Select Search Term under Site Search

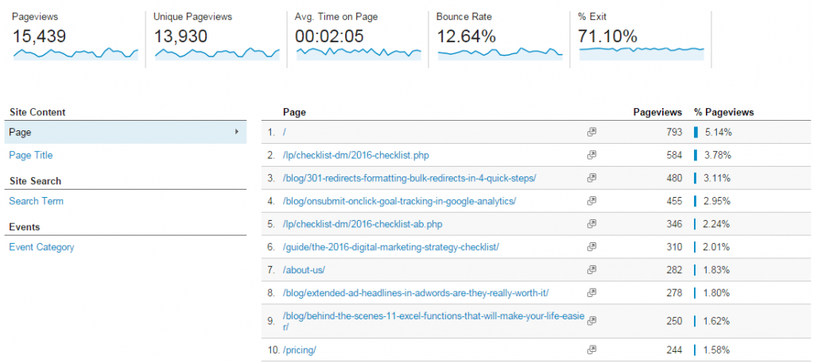click(x=36, y=201)
